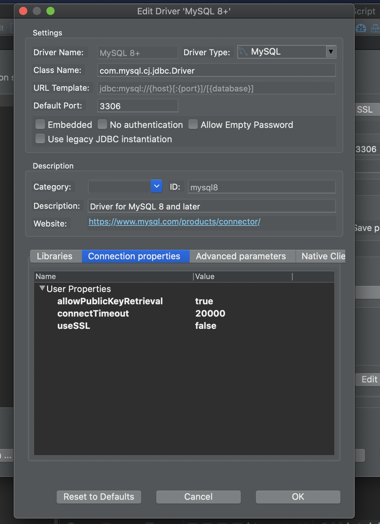Screen dimensions: 380x524
Task: Switch to the Libraries tab
Action: (56, 256)
